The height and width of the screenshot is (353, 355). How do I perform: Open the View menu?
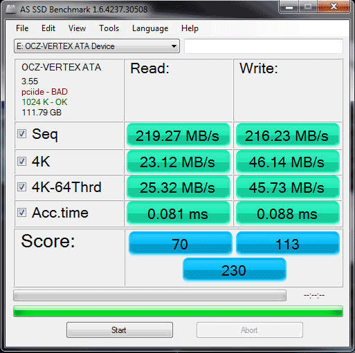(77, 28)
